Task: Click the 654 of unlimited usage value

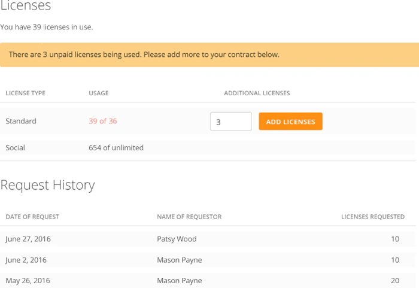Action: (116, 148)
